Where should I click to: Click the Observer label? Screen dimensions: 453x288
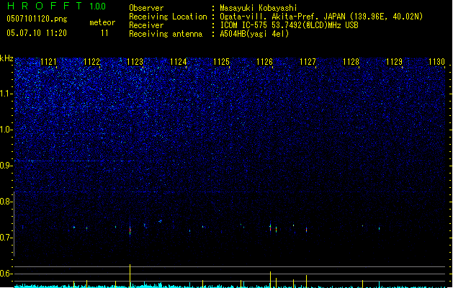point(146,8)
